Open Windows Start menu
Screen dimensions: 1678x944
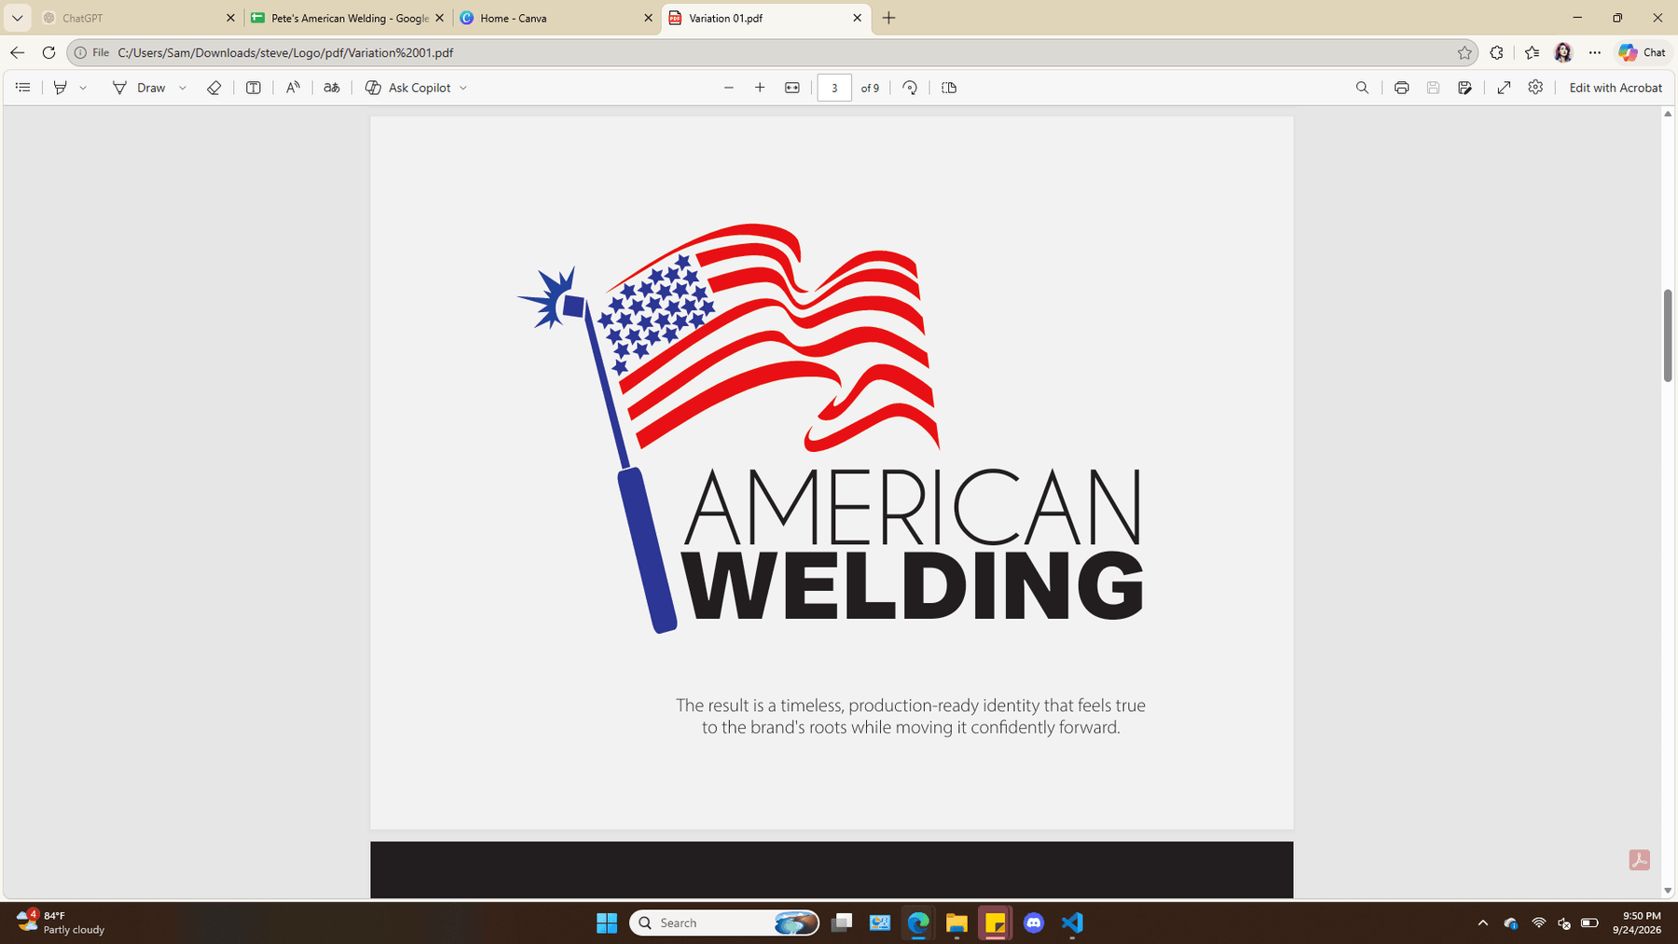click(607, 923)
